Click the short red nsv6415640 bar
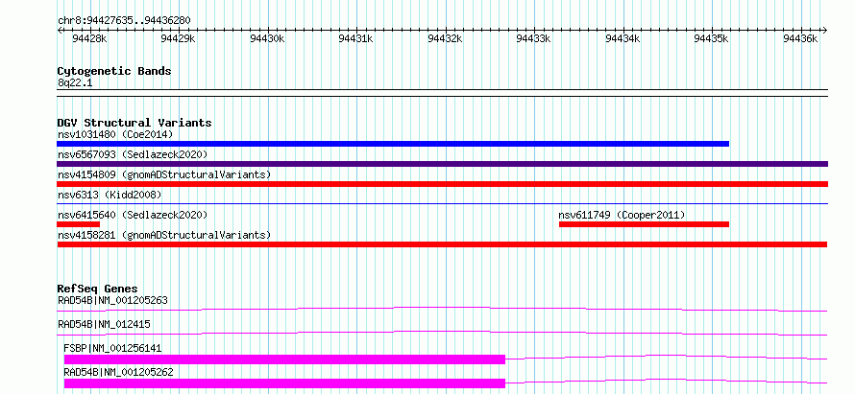Image resolution: width=855 pixels, height=394 pixels. pyautogui.click(x=79, y=224)
